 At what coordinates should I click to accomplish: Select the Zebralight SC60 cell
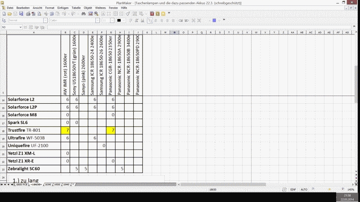tap(34, 169)
